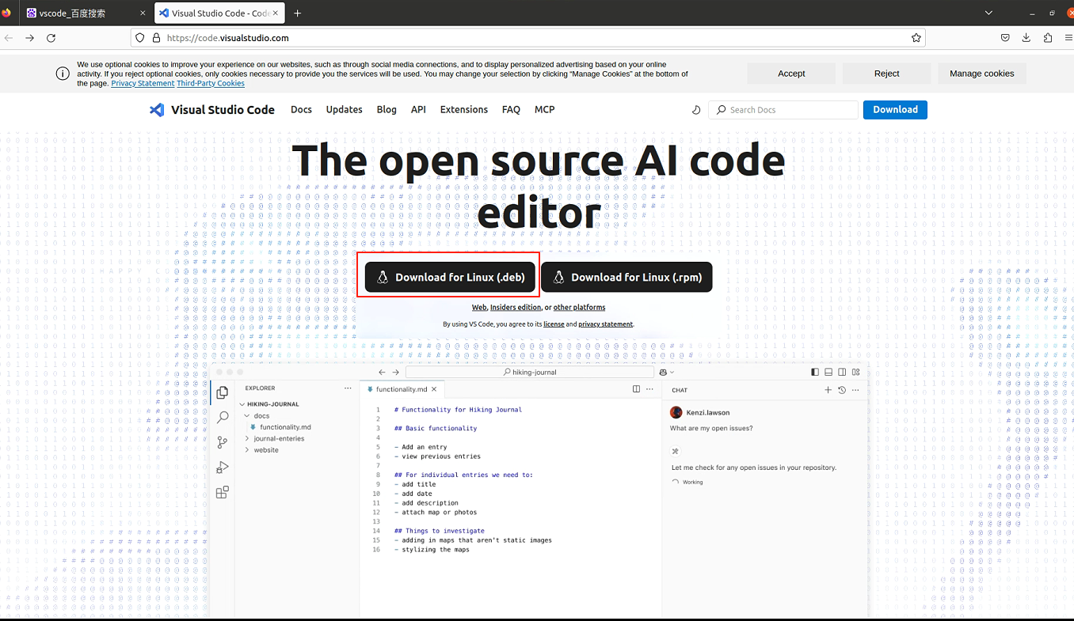Click forward arrow beside hiking-journal search
Image resolution: width=1074 pixels, height=621 pixels.
[x=395, y=372]
